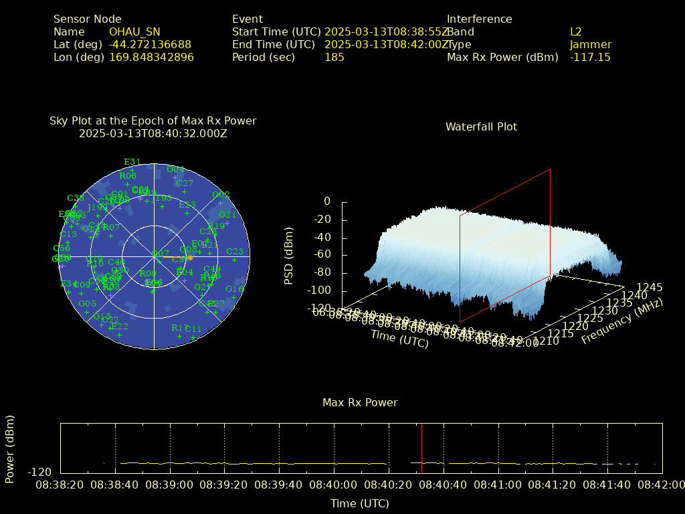Click the Jammer interference type value

tap(590, 45)
